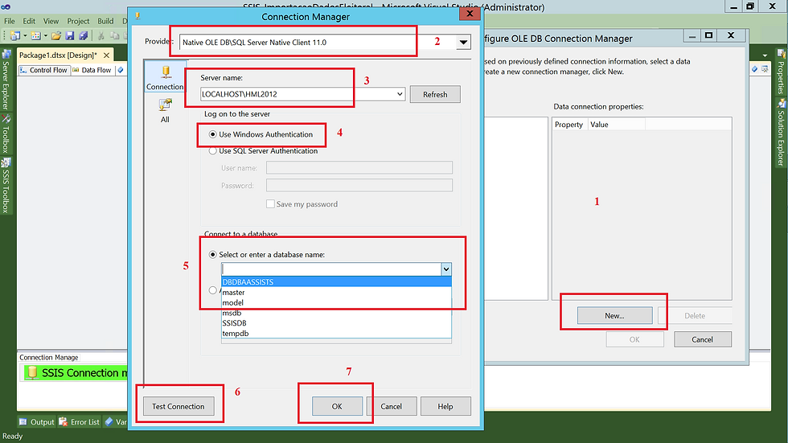Cancel the Connection Manager dialog
788x443 pixels.
391,406
